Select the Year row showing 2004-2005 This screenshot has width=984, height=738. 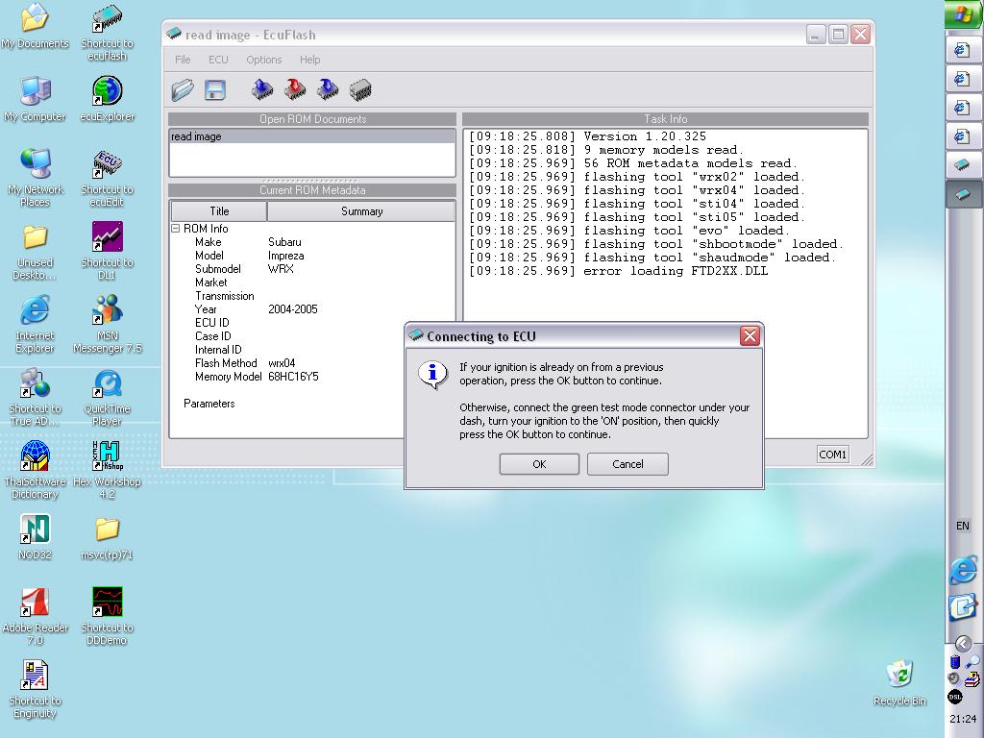point(312,308)
